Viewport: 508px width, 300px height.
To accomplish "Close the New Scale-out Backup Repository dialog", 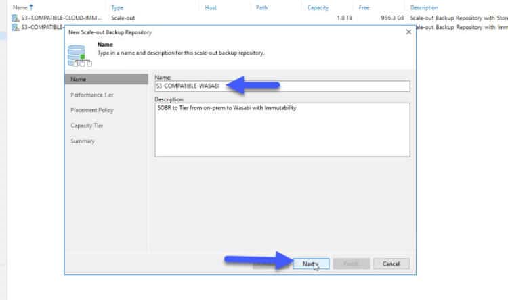I will (x=409, y=32).
